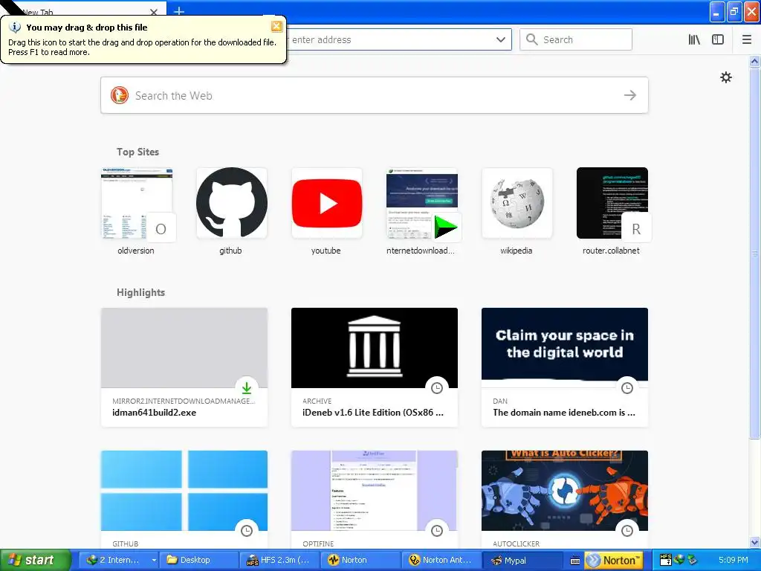Close the drag & drop tooltip balloon
761x571 pixels.
pyautogui.click(x=276, y=26)
